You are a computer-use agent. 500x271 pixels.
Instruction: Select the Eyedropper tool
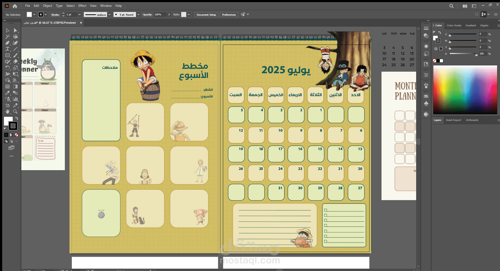click(x=8, y=93)
